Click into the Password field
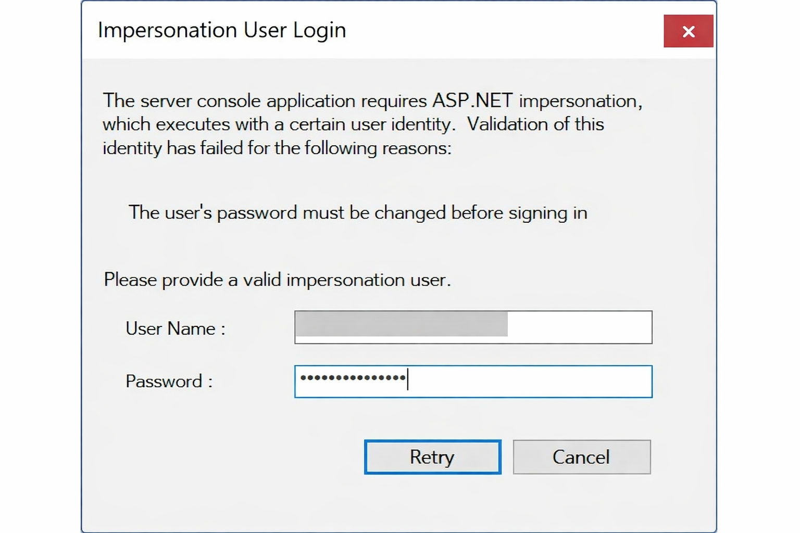 pos(473,382)
